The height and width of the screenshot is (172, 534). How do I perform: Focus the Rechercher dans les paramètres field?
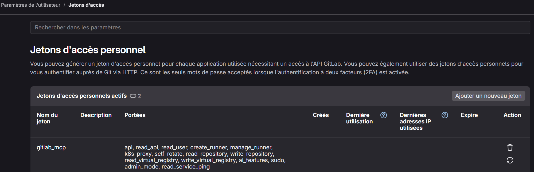click(280, 28)
